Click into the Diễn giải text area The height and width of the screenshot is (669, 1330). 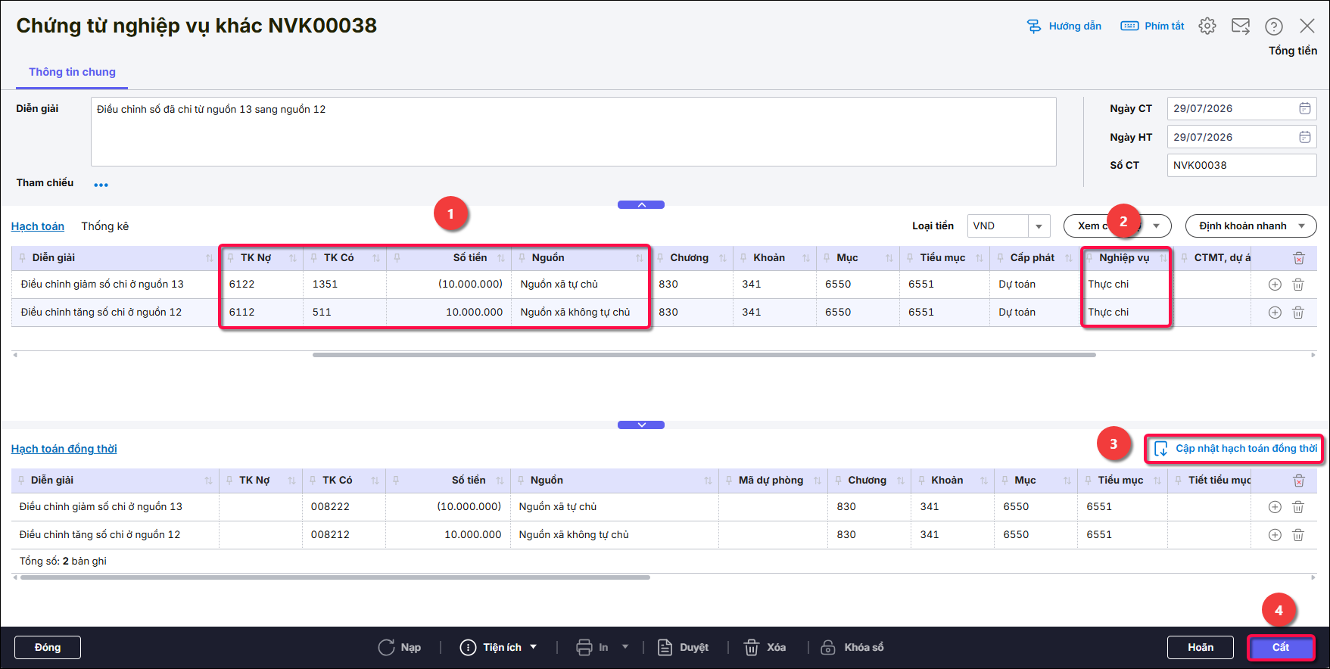pos(574,132)
